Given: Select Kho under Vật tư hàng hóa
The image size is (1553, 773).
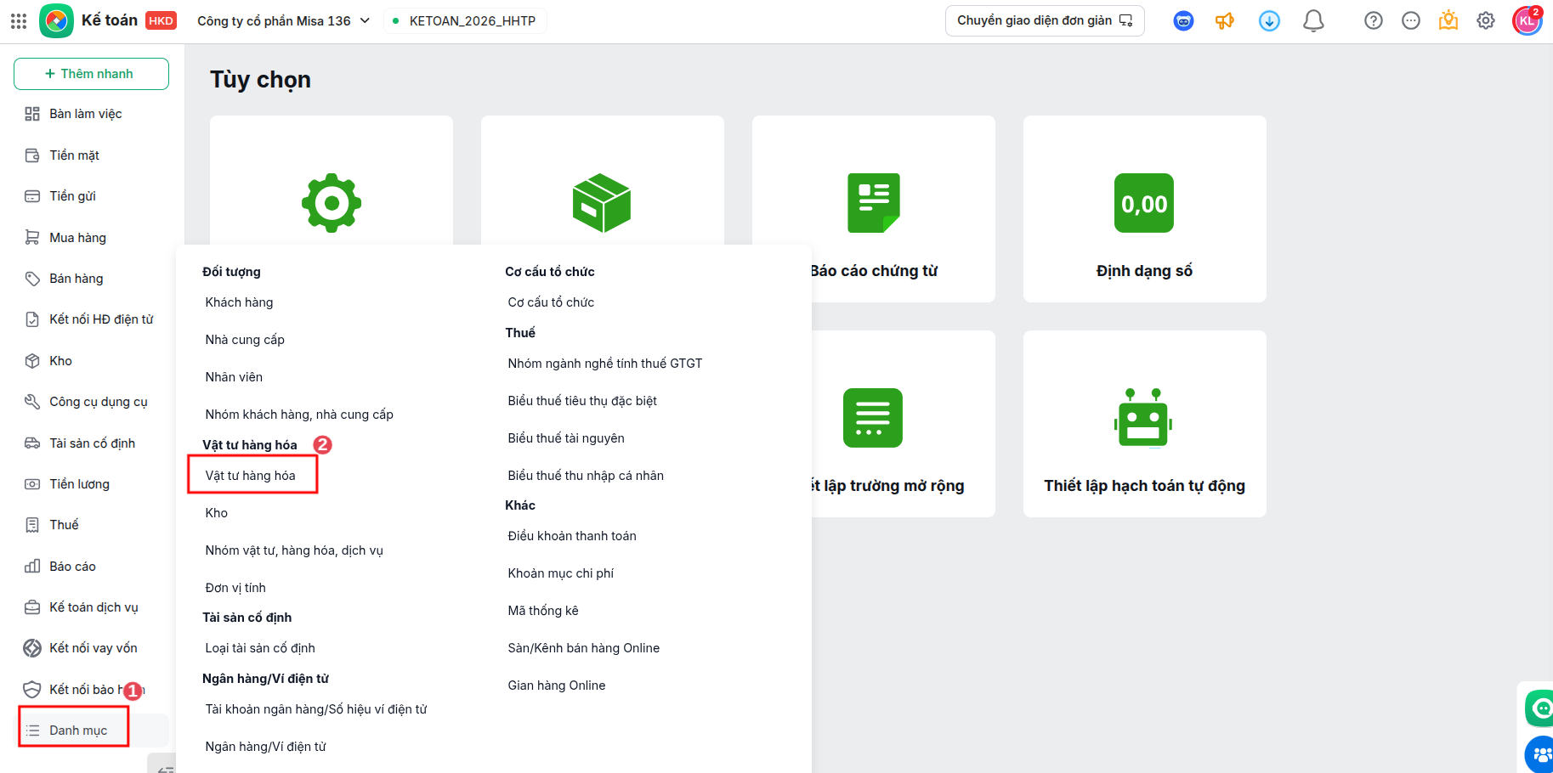Looking at the screenshot, I should (x=217, y=513).
